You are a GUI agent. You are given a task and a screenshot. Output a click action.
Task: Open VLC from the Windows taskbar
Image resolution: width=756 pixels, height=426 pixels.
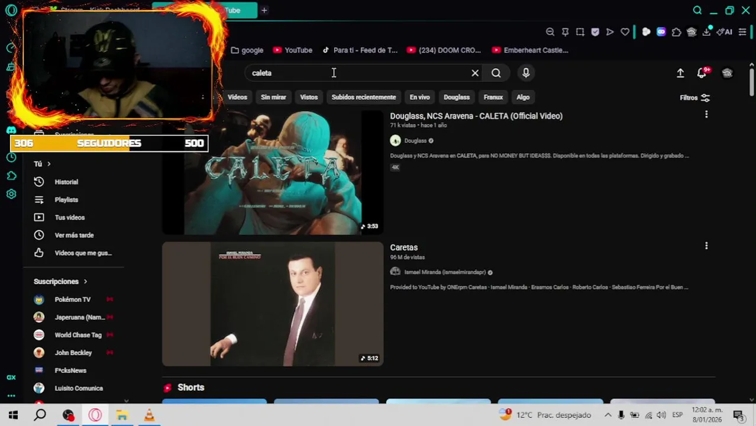[x=149, y=415]
